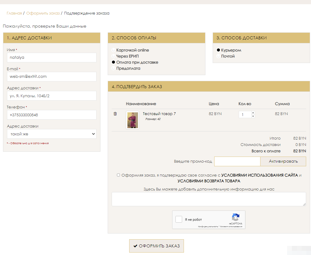The width and height of the screenshot is (311, 255).
Task: Select Предоплата payment option
Action: [x=113, y=68]
